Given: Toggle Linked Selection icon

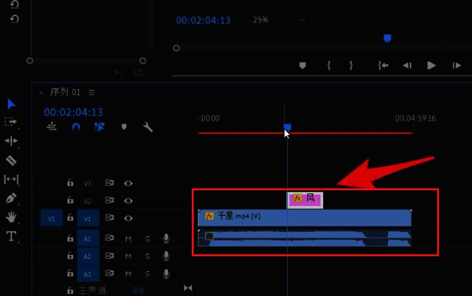Looking at the screenshot, I should tap(100, 127).
